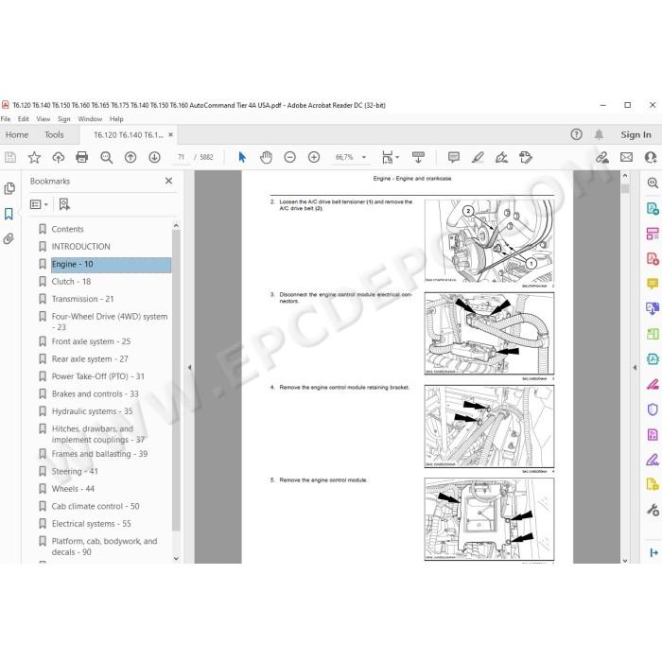This screenshot has height=662, width=662.
Task: Collapse the left navigation pane arrow
Action: (x=189, y=367)
